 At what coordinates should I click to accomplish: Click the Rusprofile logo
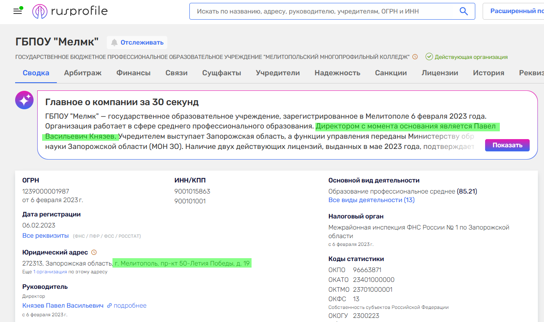click(x=70, y=11)
